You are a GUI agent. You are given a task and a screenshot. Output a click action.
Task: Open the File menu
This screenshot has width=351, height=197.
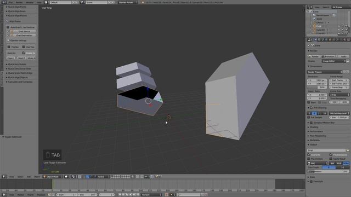[11, 2]
